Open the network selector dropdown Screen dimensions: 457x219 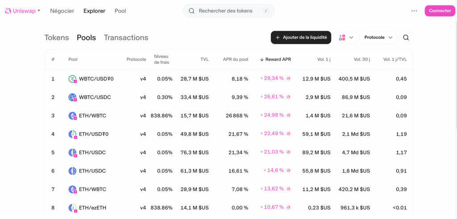[x=346, y=37]
